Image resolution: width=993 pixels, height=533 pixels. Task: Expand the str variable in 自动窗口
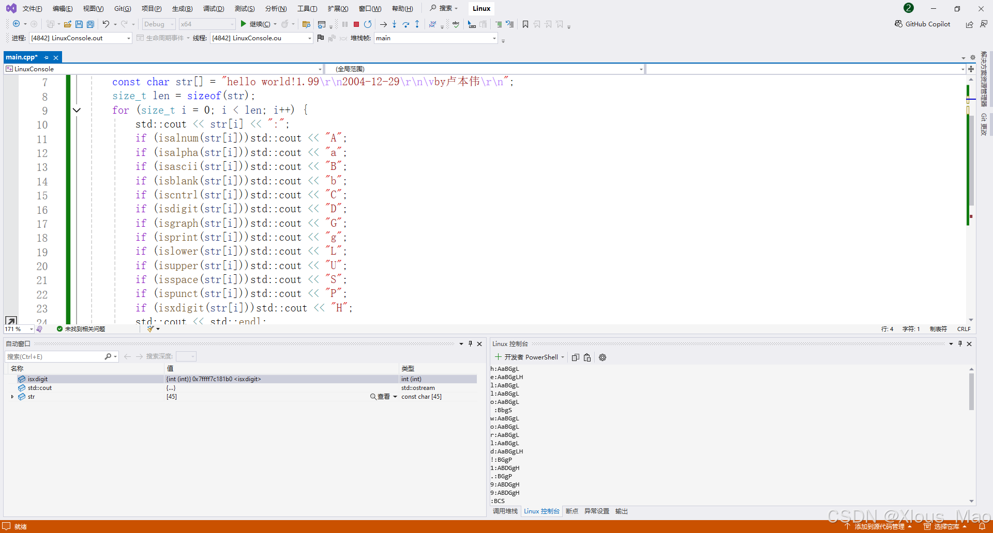(12, 397)
